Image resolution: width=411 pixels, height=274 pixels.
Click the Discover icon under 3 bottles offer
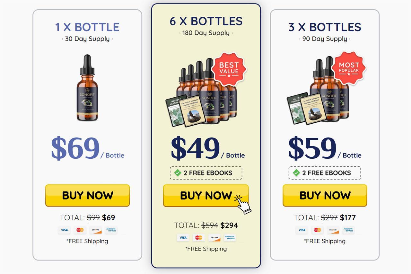333,230
